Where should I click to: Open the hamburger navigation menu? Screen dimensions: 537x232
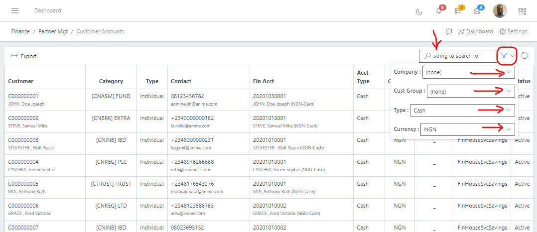(15, 10)
